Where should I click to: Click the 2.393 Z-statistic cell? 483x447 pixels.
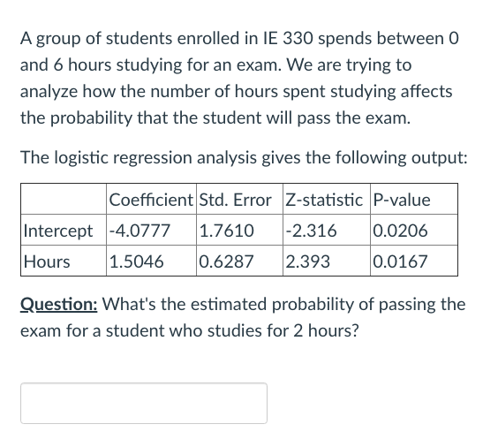tap(327, 261)
